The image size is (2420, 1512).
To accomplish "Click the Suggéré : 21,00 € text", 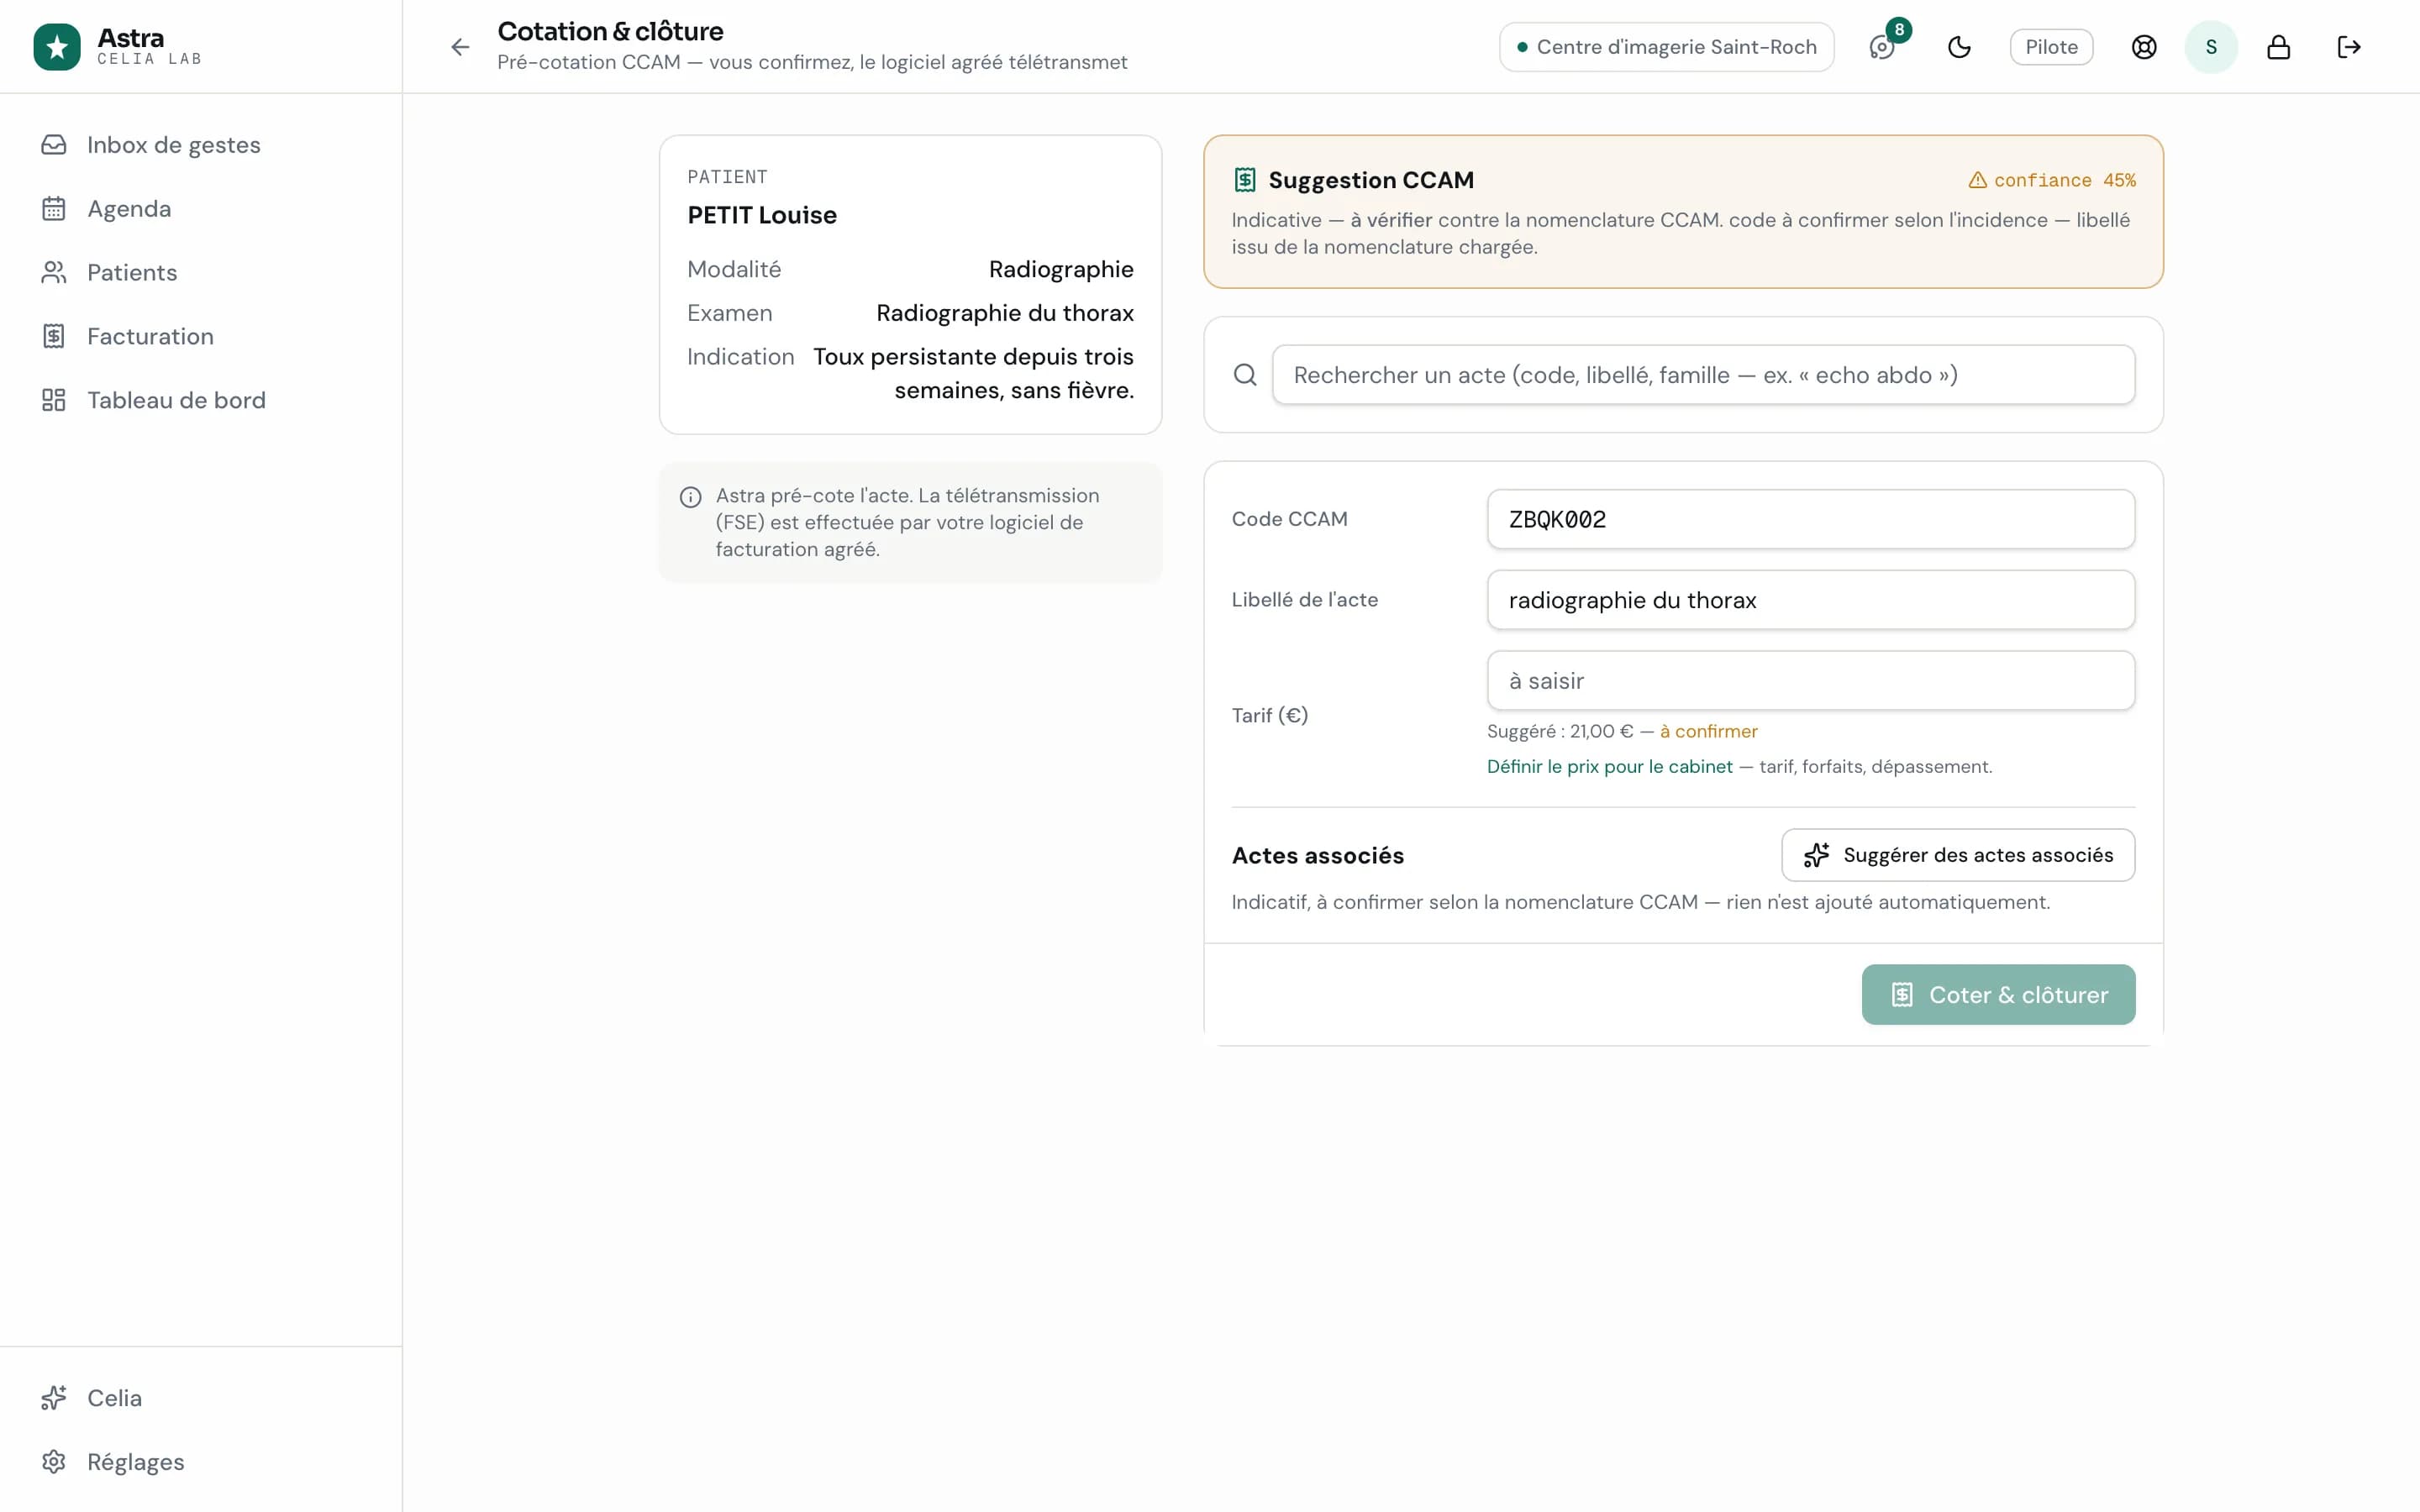I will tap(1559, 732).
